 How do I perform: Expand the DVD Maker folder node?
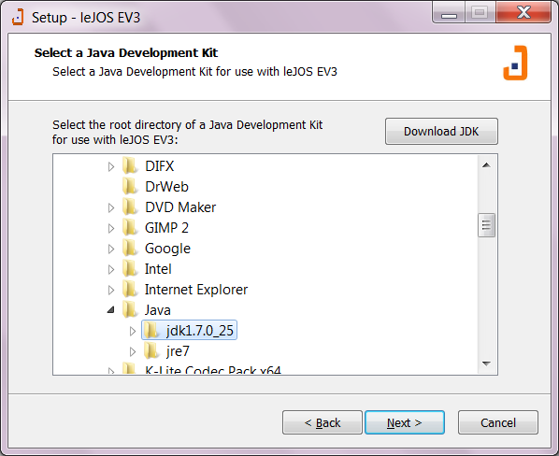click(x=111, y=207)
